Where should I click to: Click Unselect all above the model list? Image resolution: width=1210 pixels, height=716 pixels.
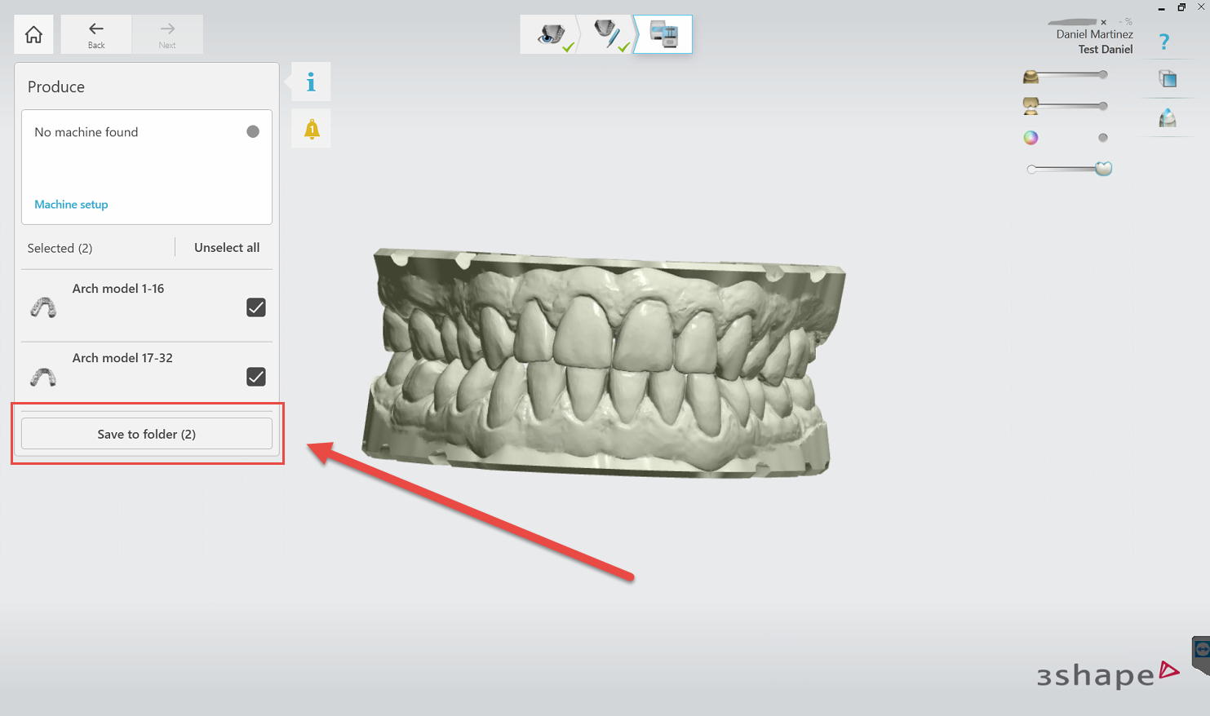(226, 247)
